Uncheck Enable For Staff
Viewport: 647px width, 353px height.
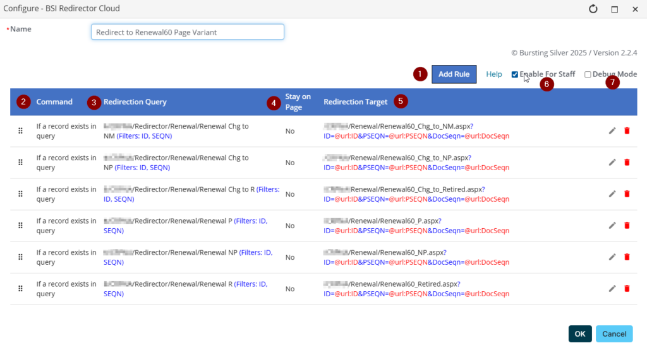(x=514, y=74)
